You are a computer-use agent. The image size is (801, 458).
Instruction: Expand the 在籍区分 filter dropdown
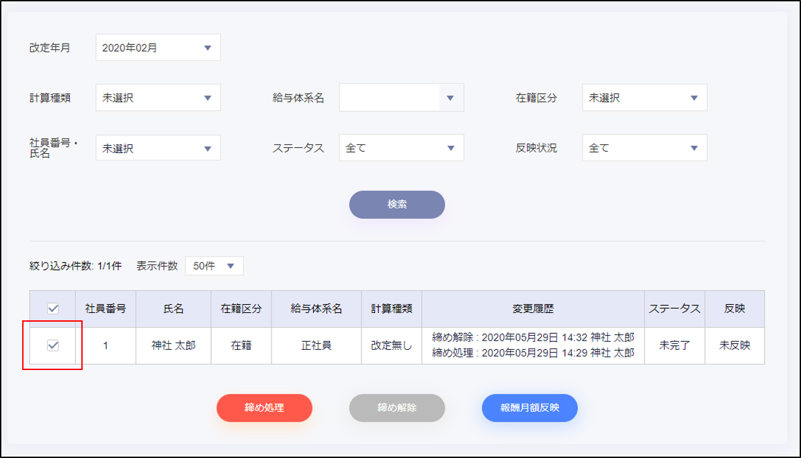(644, 97)
